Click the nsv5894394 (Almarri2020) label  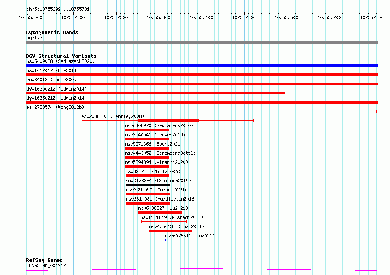(156, 162)
